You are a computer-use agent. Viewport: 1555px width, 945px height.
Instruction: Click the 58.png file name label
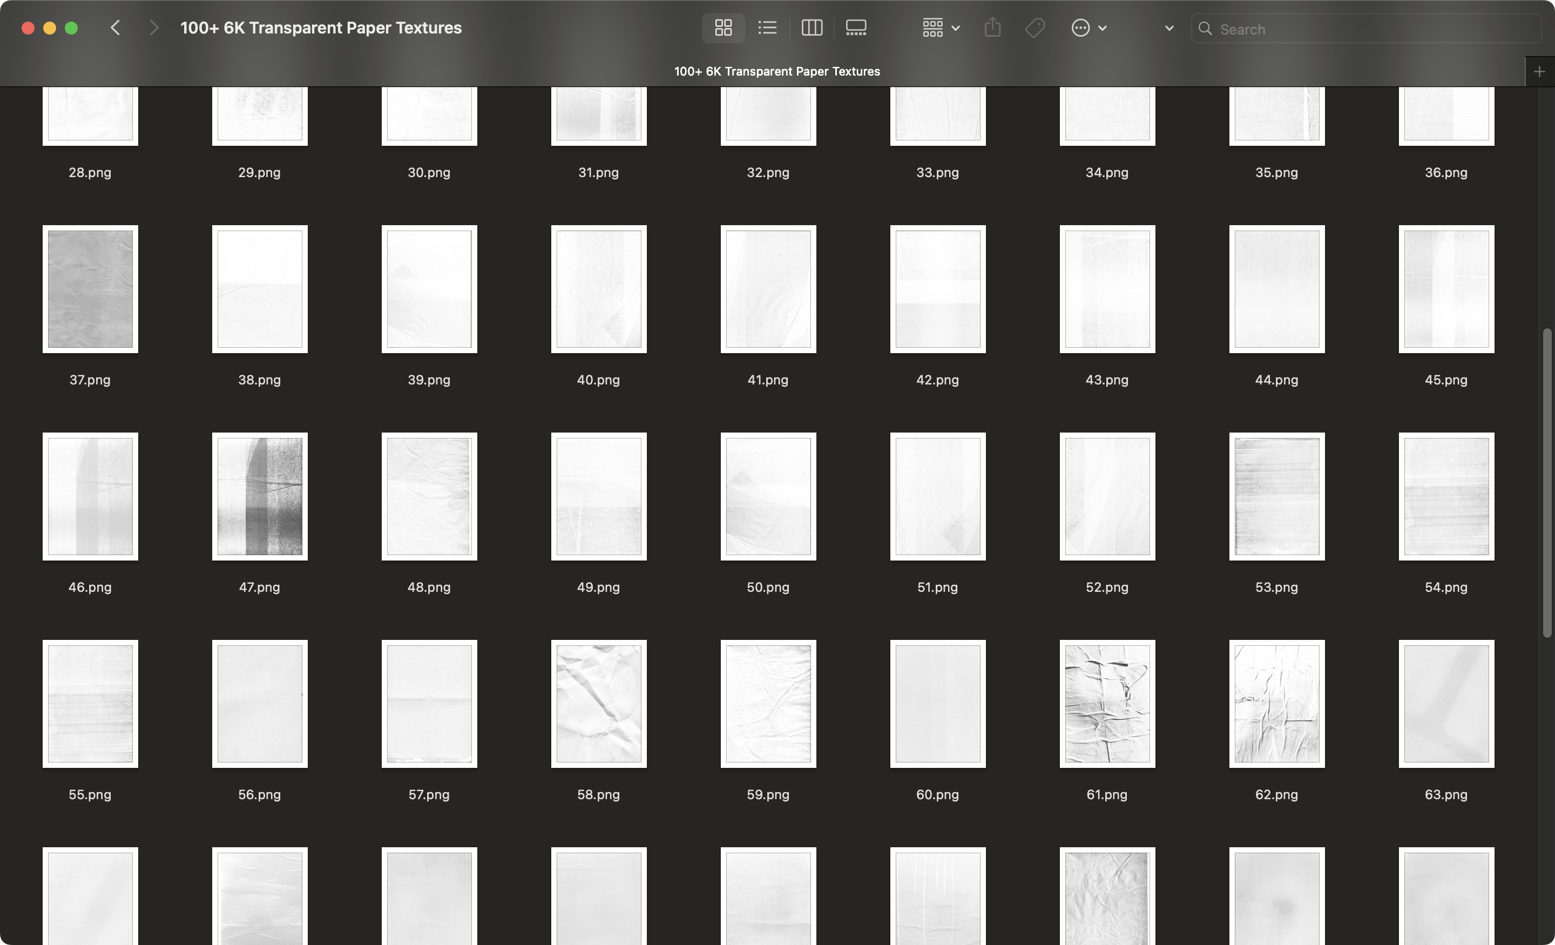(598, 794)
